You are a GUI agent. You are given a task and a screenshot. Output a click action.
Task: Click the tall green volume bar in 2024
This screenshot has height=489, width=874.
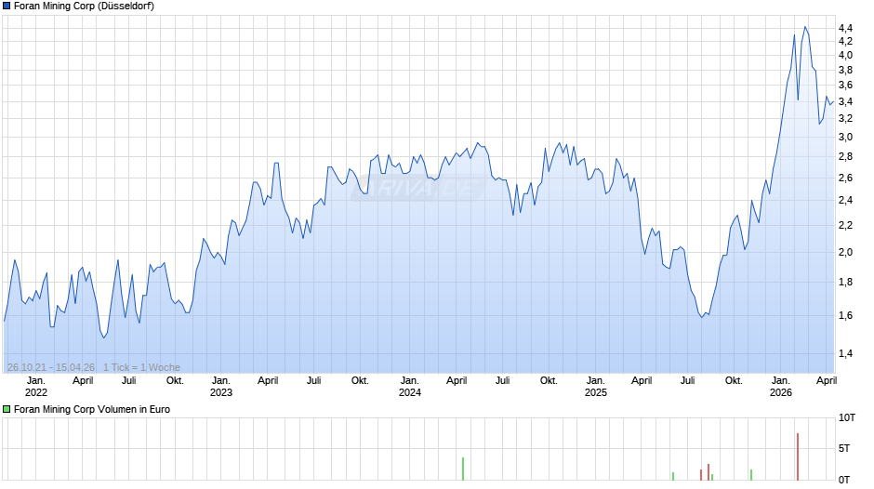point(463,469)
